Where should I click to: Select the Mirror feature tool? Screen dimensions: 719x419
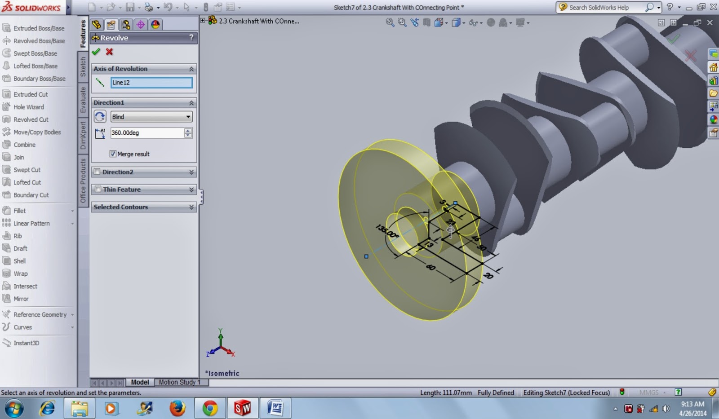[20, 299]
